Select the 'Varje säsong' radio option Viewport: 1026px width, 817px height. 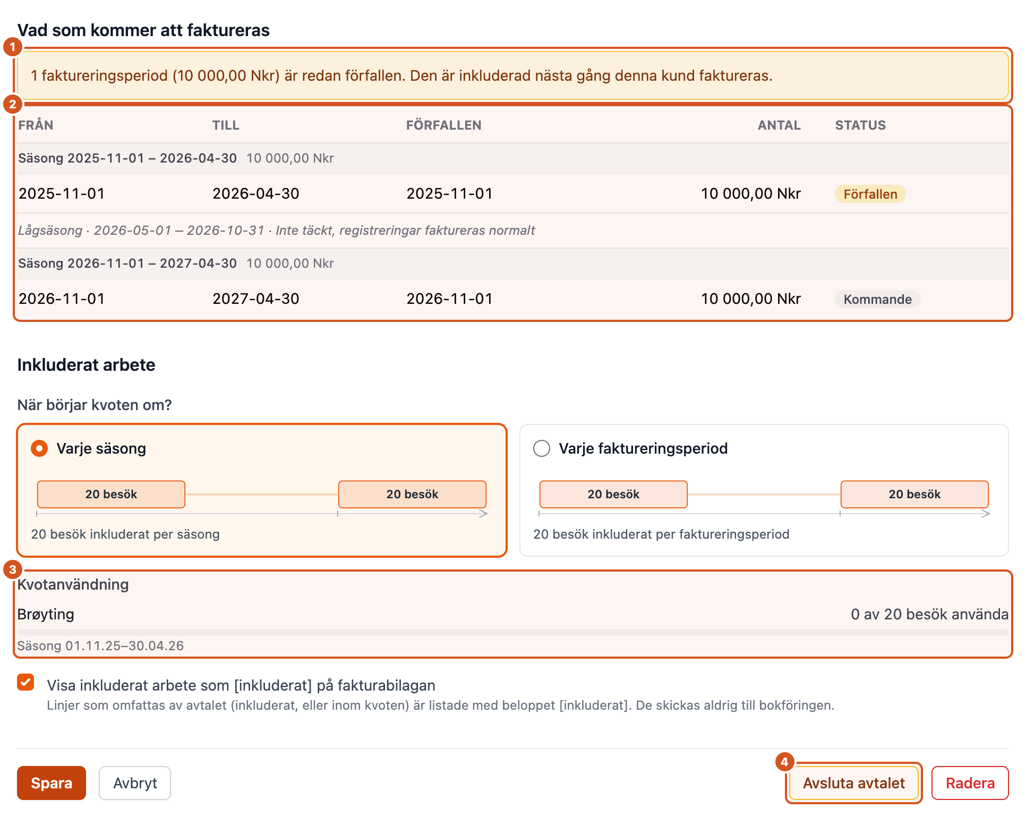(39, 448)
